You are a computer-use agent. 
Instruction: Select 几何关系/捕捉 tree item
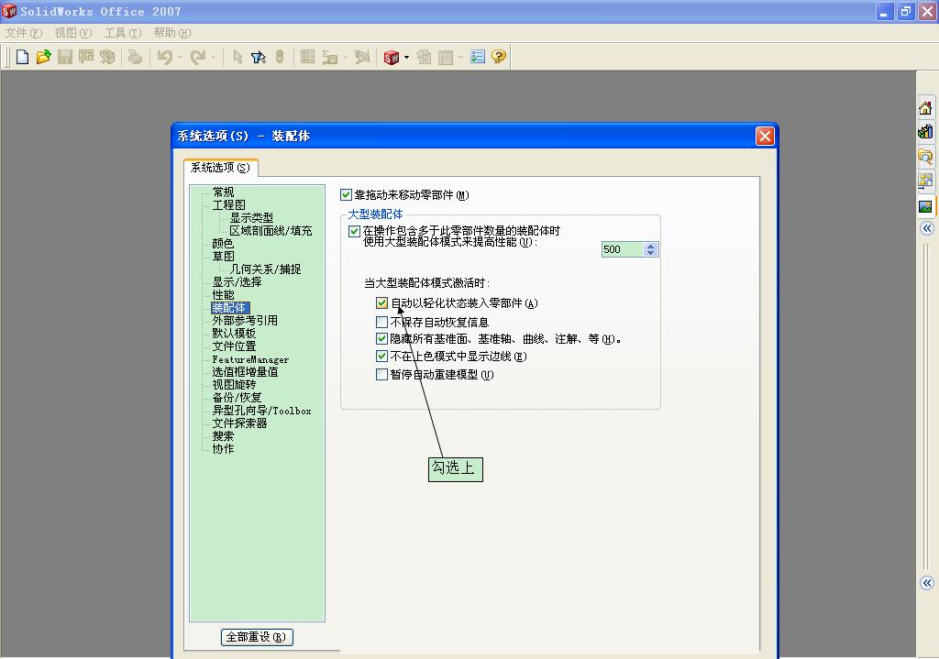[x=265, y=269]
